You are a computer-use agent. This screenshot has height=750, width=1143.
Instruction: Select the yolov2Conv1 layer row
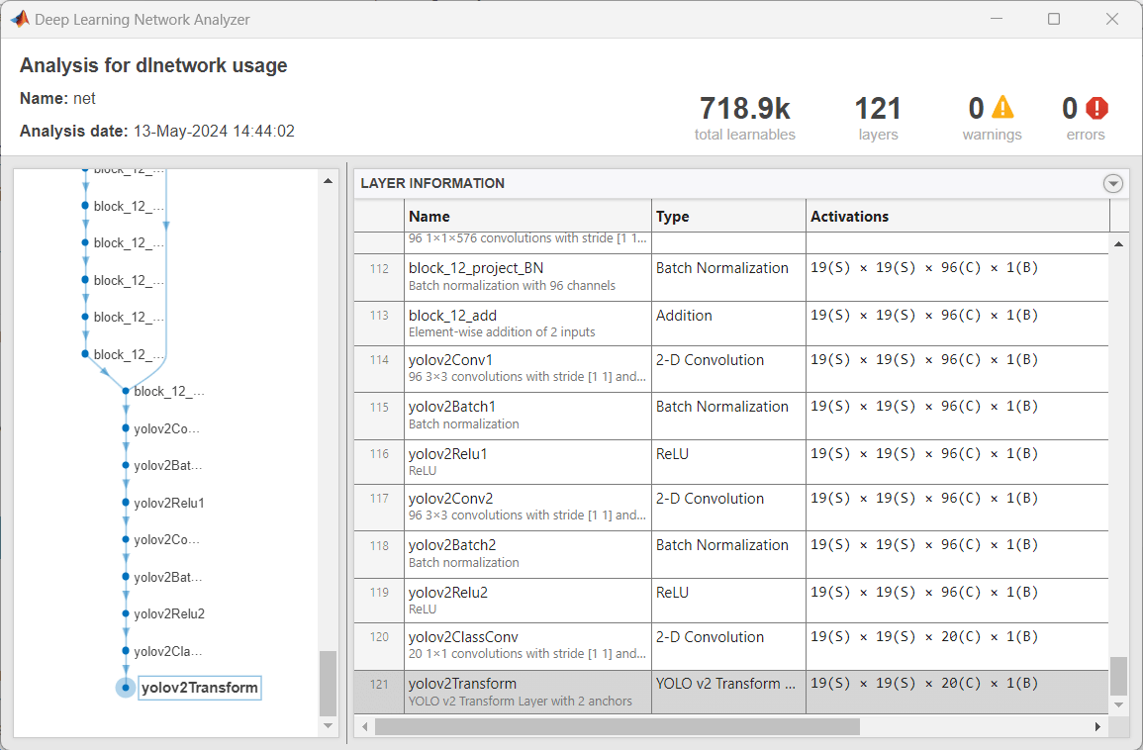(x=528, y=368)
